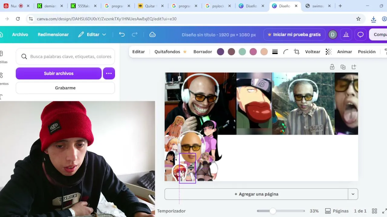Image resolution: width=387 pixels, height=217 pixels.
Task: Open the 33% zoom level menu
Action: [314, 211]
